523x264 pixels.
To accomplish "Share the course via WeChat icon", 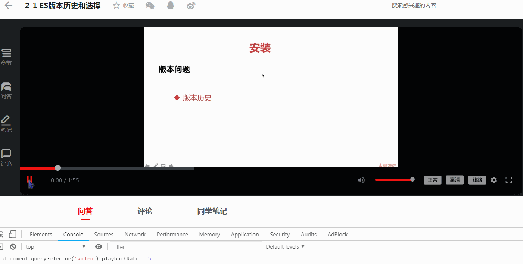I will point(150,5).
